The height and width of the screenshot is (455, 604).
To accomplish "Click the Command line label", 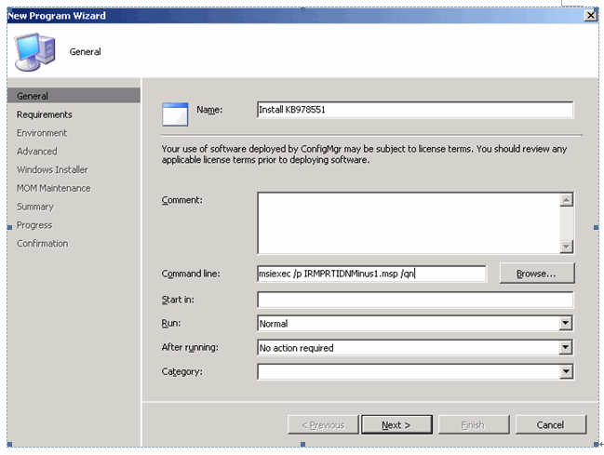I will pos(191,274).
